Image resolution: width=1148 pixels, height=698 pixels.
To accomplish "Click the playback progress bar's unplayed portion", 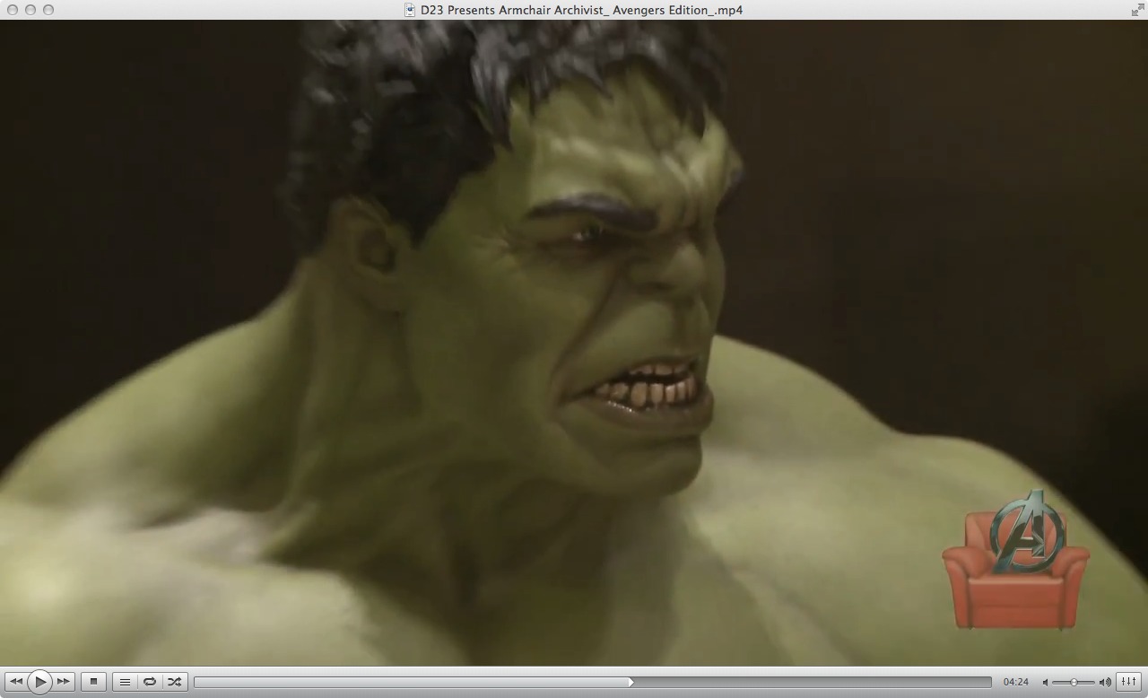I will click(812, 682).
